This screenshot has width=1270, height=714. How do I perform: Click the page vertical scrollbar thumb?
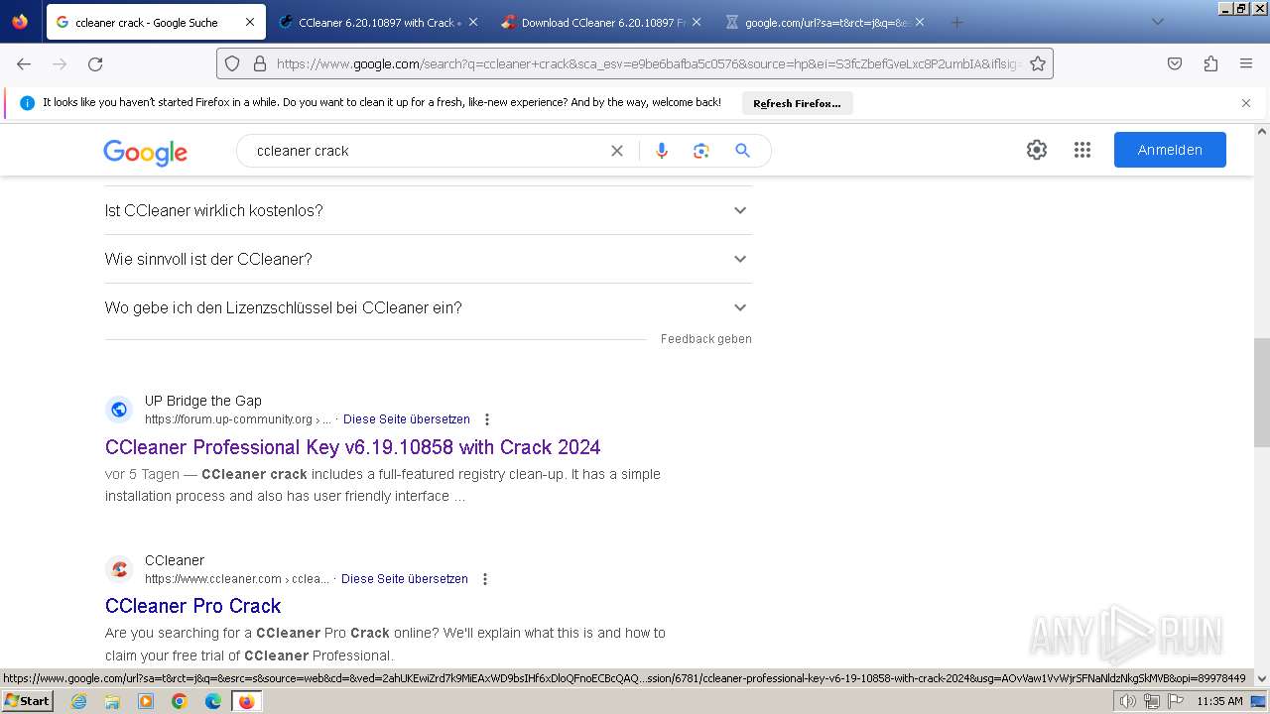[1262, 392]
